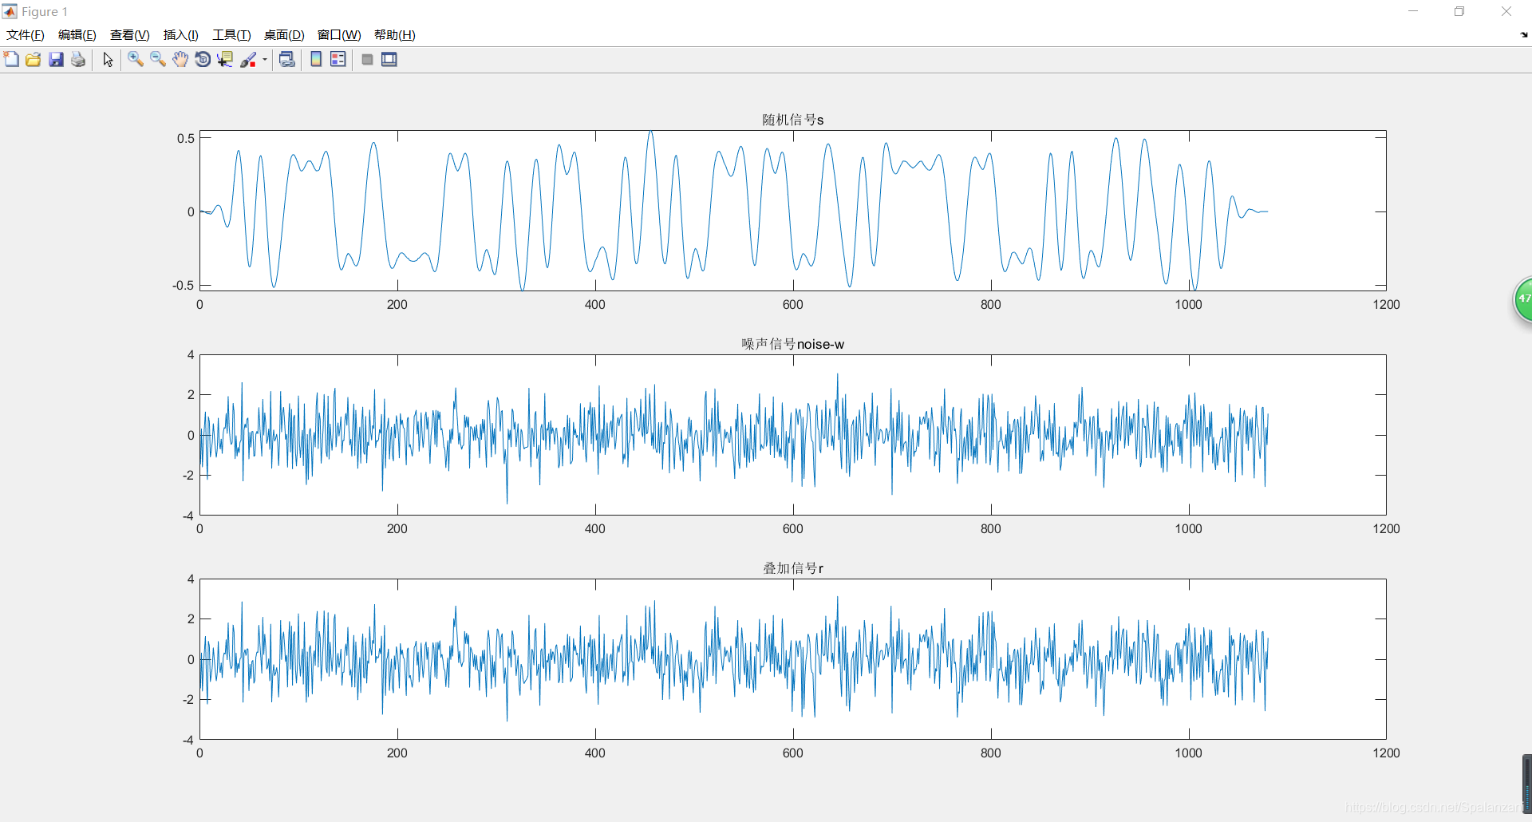Viewport: 1532px width, 822px height.
Task: Open the 查看(V) menu
Action: point(130,35)
